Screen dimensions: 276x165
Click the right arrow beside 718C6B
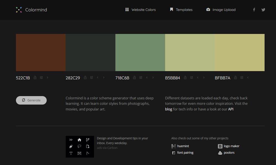tap(153, 78)
